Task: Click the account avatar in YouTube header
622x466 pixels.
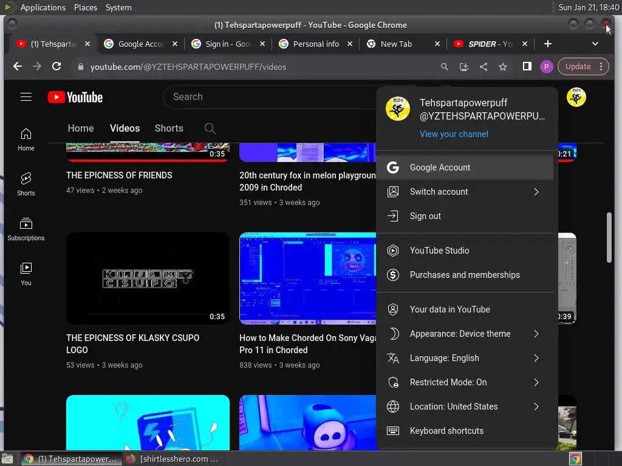Action: tap(576, 97)
